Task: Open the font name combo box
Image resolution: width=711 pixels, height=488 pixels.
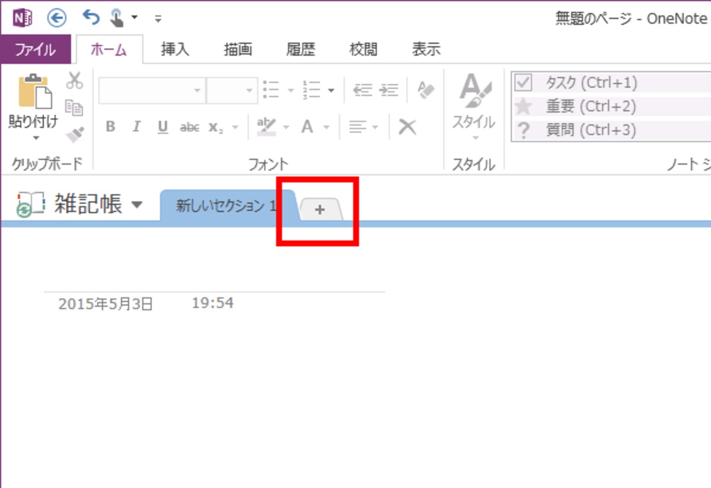Action: (152, 91)
